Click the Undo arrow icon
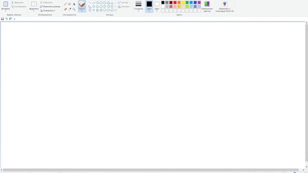The height and width of the screenshot is (173, 308). tap(6, 19)
